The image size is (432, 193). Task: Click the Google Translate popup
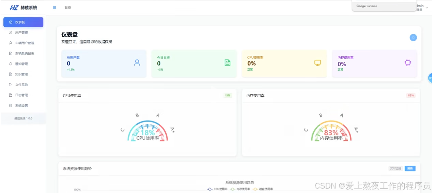pos(384,5)
